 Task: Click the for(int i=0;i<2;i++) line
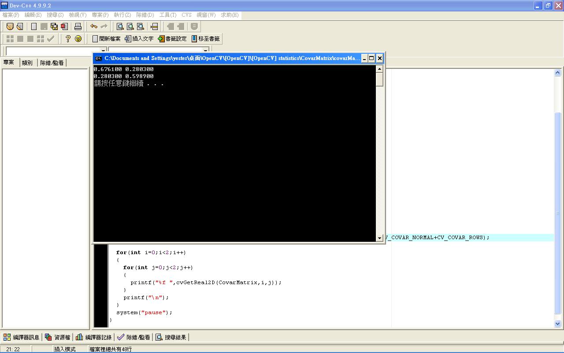(151, 252)
